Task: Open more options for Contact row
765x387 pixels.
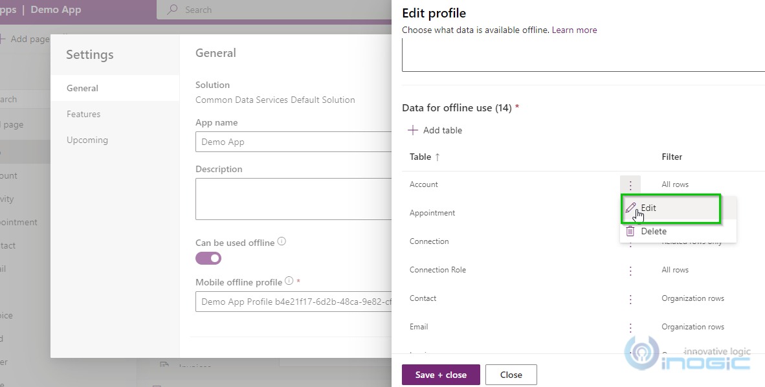Action: coord(630,299)
